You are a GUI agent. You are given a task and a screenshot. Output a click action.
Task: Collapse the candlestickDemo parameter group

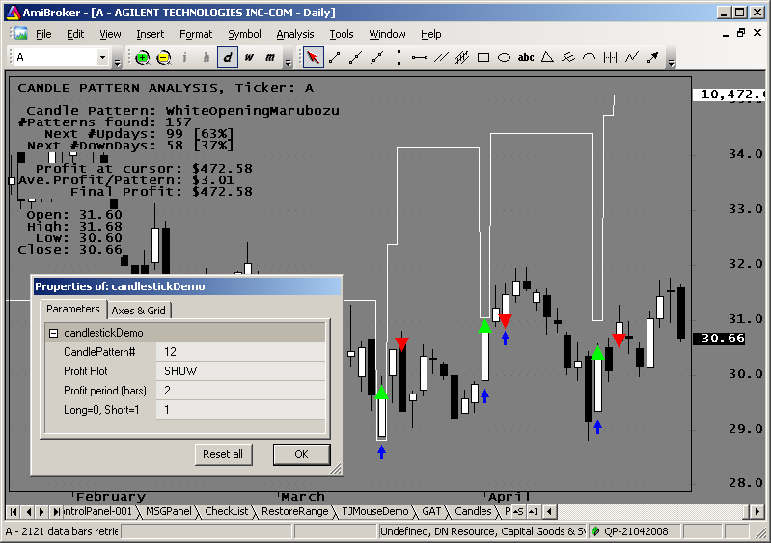(x=53, y=333)
